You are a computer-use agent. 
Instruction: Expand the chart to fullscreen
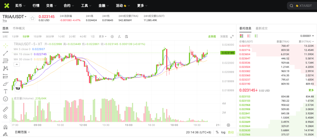232,37
